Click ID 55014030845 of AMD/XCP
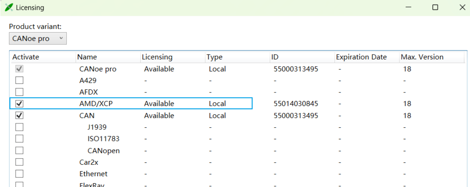This screenshot has height=187, width=470. click(x=296, y=104)
